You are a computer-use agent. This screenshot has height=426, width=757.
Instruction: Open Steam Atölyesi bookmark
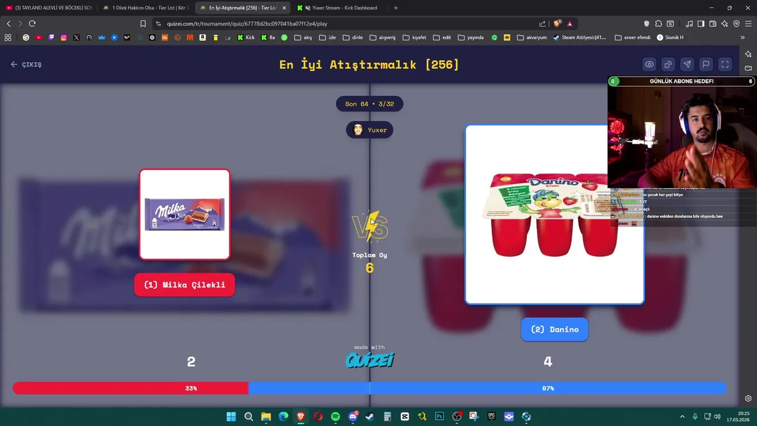tap(580, 37)
